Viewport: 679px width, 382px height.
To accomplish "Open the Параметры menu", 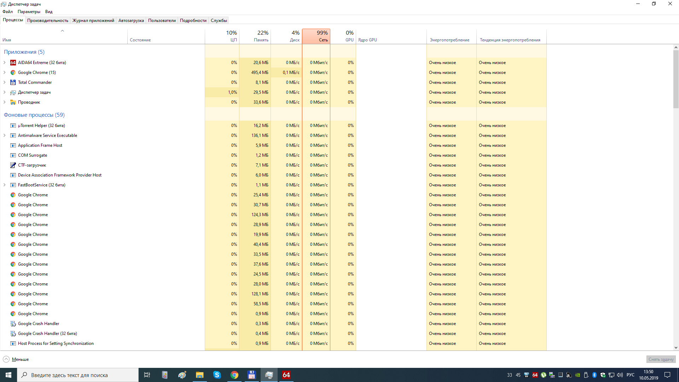I will pyautogui.click(x=29, y=12).
